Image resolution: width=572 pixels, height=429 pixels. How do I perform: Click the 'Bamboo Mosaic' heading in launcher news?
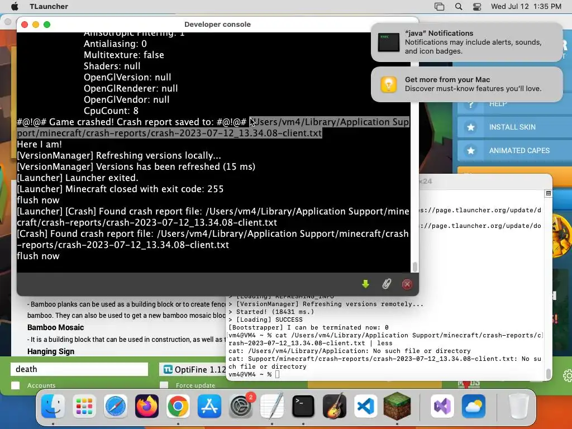coord(55,327)
